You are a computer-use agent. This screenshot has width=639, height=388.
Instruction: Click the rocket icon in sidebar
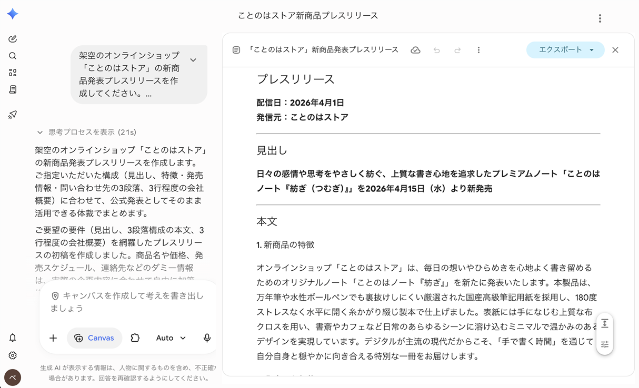13,114
